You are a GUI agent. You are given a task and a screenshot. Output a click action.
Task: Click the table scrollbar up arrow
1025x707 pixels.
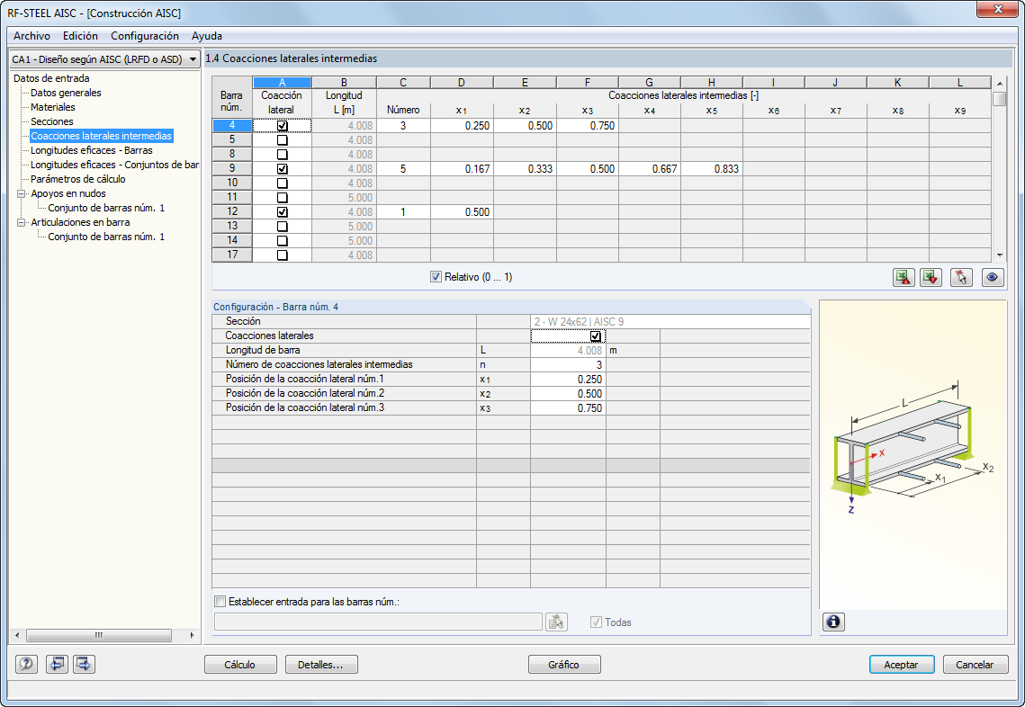tap(1000, 84)
